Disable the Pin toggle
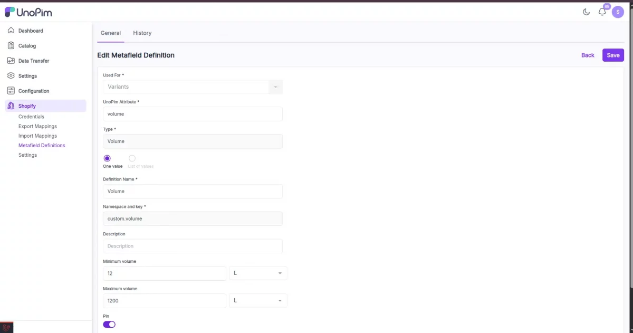 click(109, 324)
